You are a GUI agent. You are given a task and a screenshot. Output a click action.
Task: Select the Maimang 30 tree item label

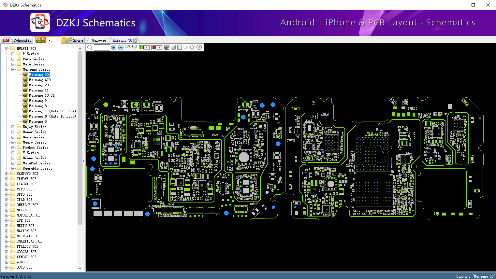(x=39, y=75)
